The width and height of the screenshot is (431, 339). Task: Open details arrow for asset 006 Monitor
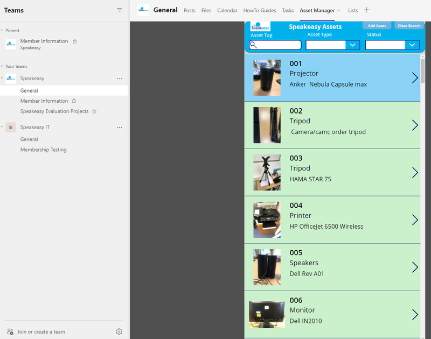coord(415,315)
